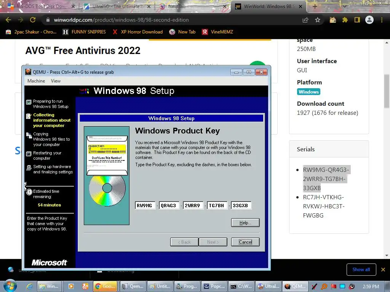Click the Help... button in Setup
Viewport: 390px width, 292px height.
pos(245,223)
